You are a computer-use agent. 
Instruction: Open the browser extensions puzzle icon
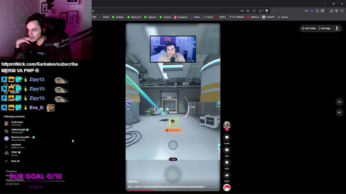[317, 11]
